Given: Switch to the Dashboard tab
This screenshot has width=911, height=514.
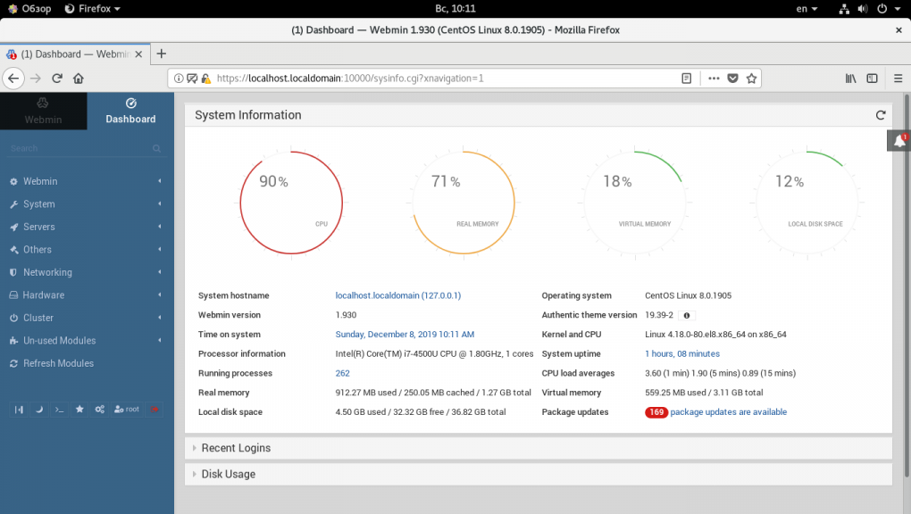Looking at the screenshot, I should 130,111.
